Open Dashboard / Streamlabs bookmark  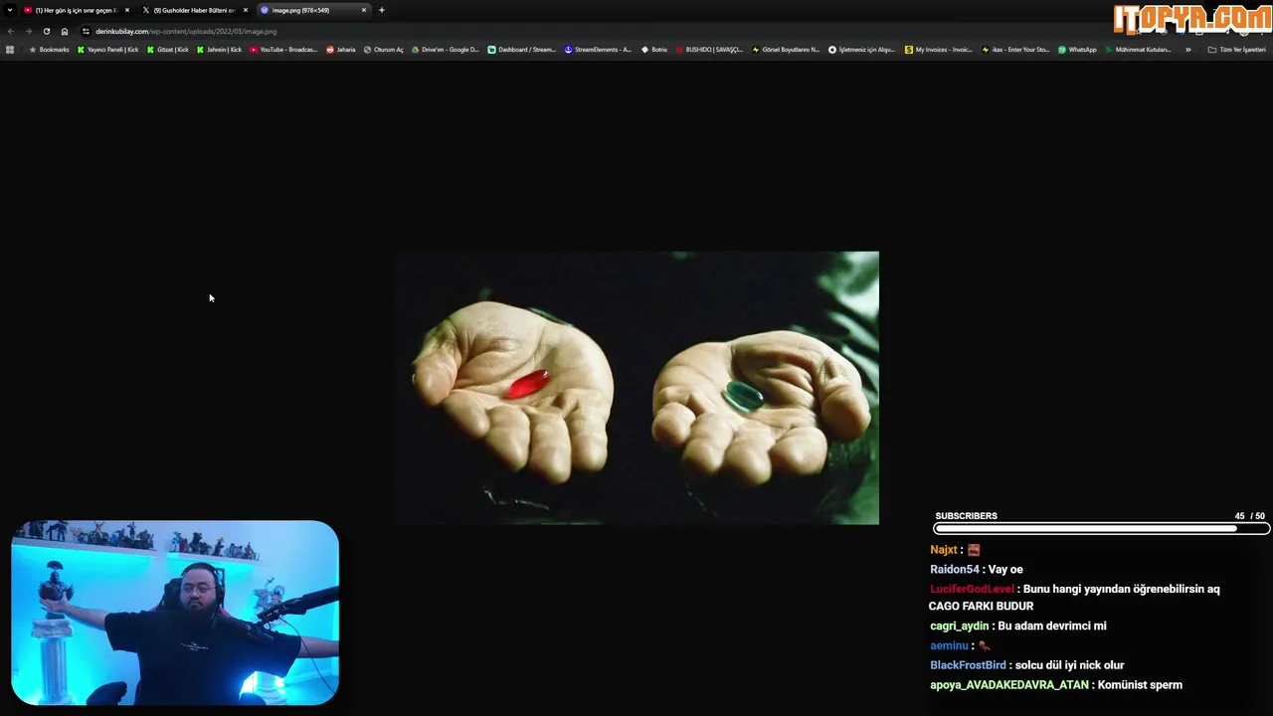coord(521,49)
